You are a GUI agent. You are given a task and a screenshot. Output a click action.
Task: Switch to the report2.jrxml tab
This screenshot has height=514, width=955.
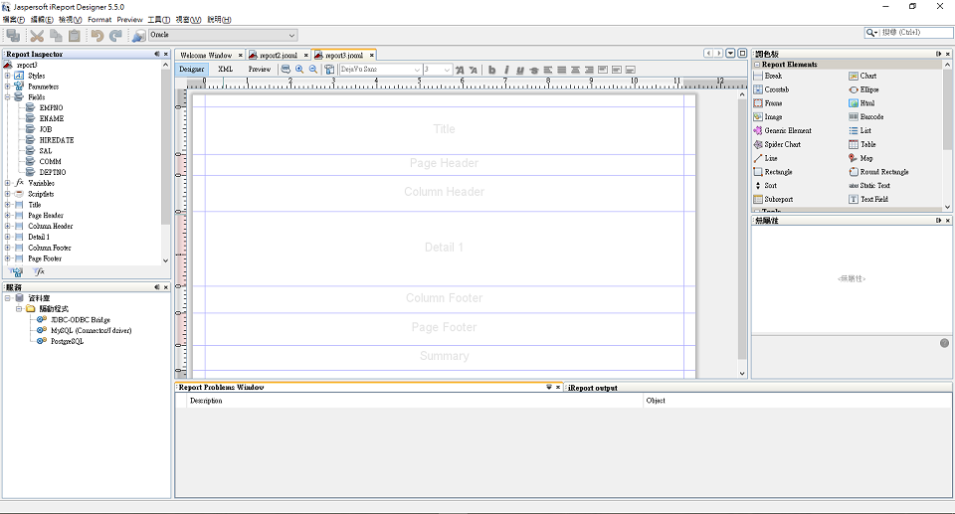pos(278,56)
